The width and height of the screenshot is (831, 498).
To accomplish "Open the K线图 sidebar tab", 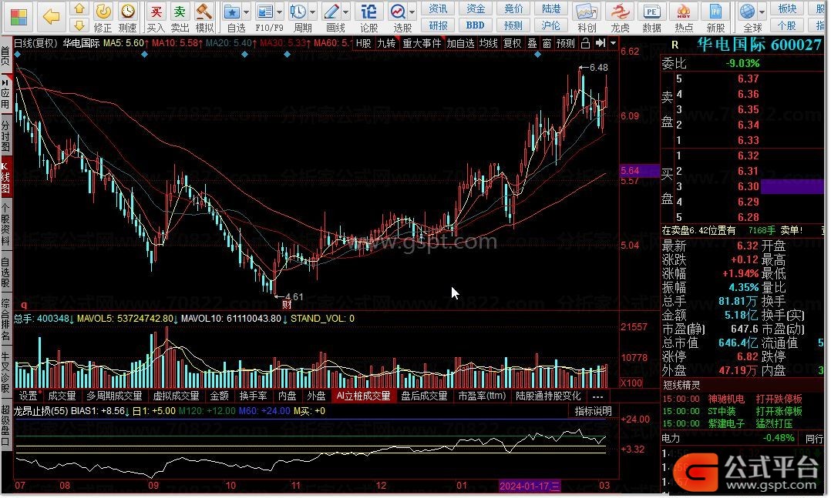I will click(x=5, y=179).
